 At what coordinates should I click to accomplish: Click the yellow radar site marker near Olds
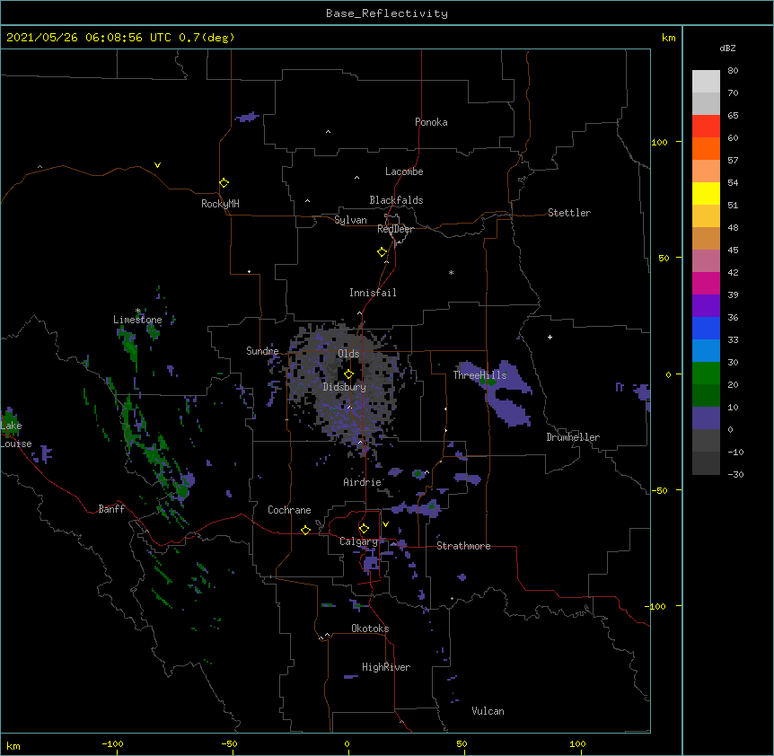tap(348, 374)
